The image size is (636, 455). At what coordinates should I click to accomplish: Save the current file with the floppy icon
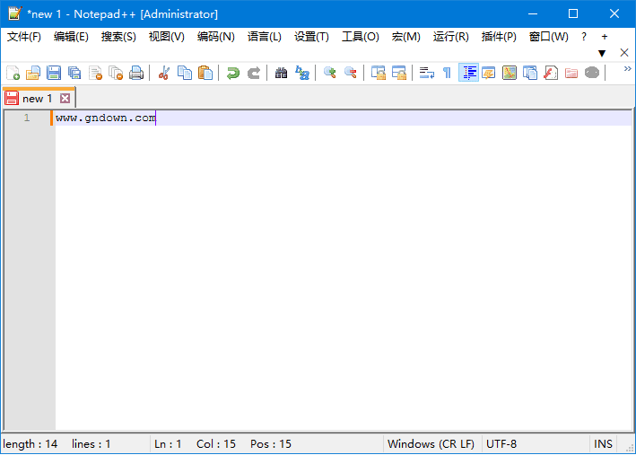coord(54,73)
